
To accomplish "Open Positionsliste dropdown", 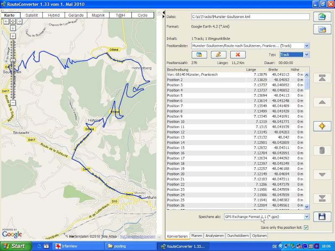I will click(307, 46).
